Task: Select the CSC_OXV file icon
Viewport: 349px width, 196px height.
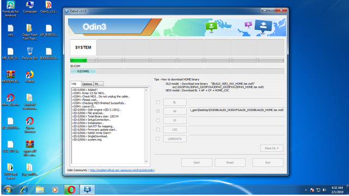Action: coord(10,146)
